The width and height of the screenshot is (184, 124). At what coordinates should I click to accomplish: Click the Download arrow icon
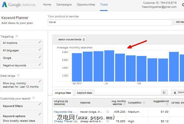[x=175, y=93]
